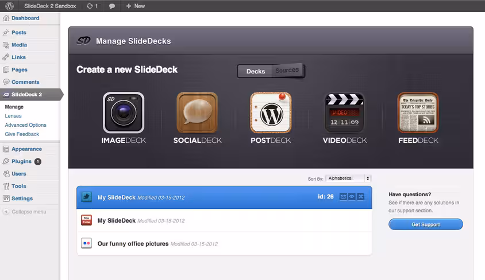Open the updates icon showing 1

92,6
